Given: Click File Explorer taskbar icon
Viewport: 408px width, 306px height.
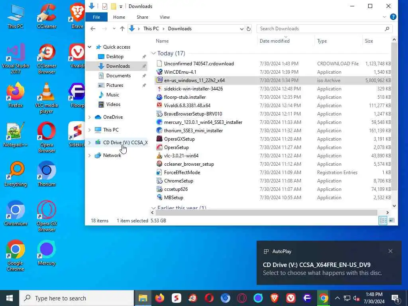Looking at the screenshot, I should click(x=143, y=298).
